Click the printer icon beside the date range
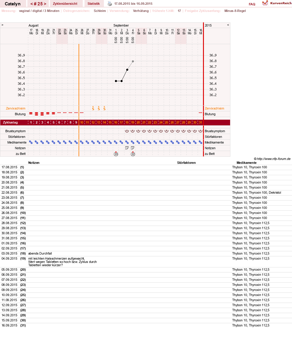Viewport: 292px width, 362px height. coord(110,4)
